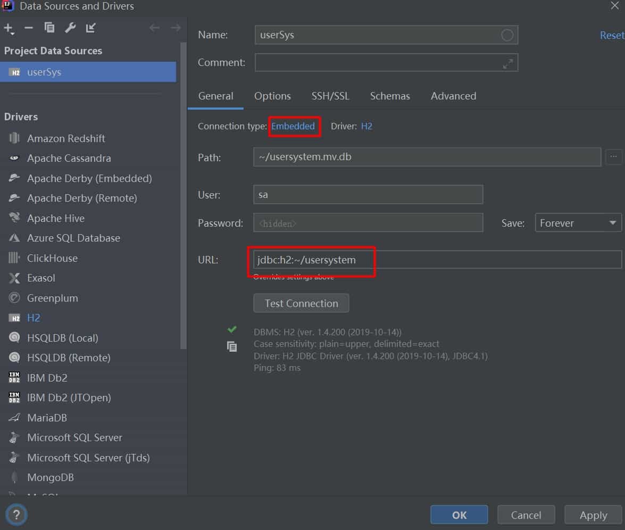Select Microsoft SQL Server driver
This screenshot has width=625, height=530.
click(74, 437)
